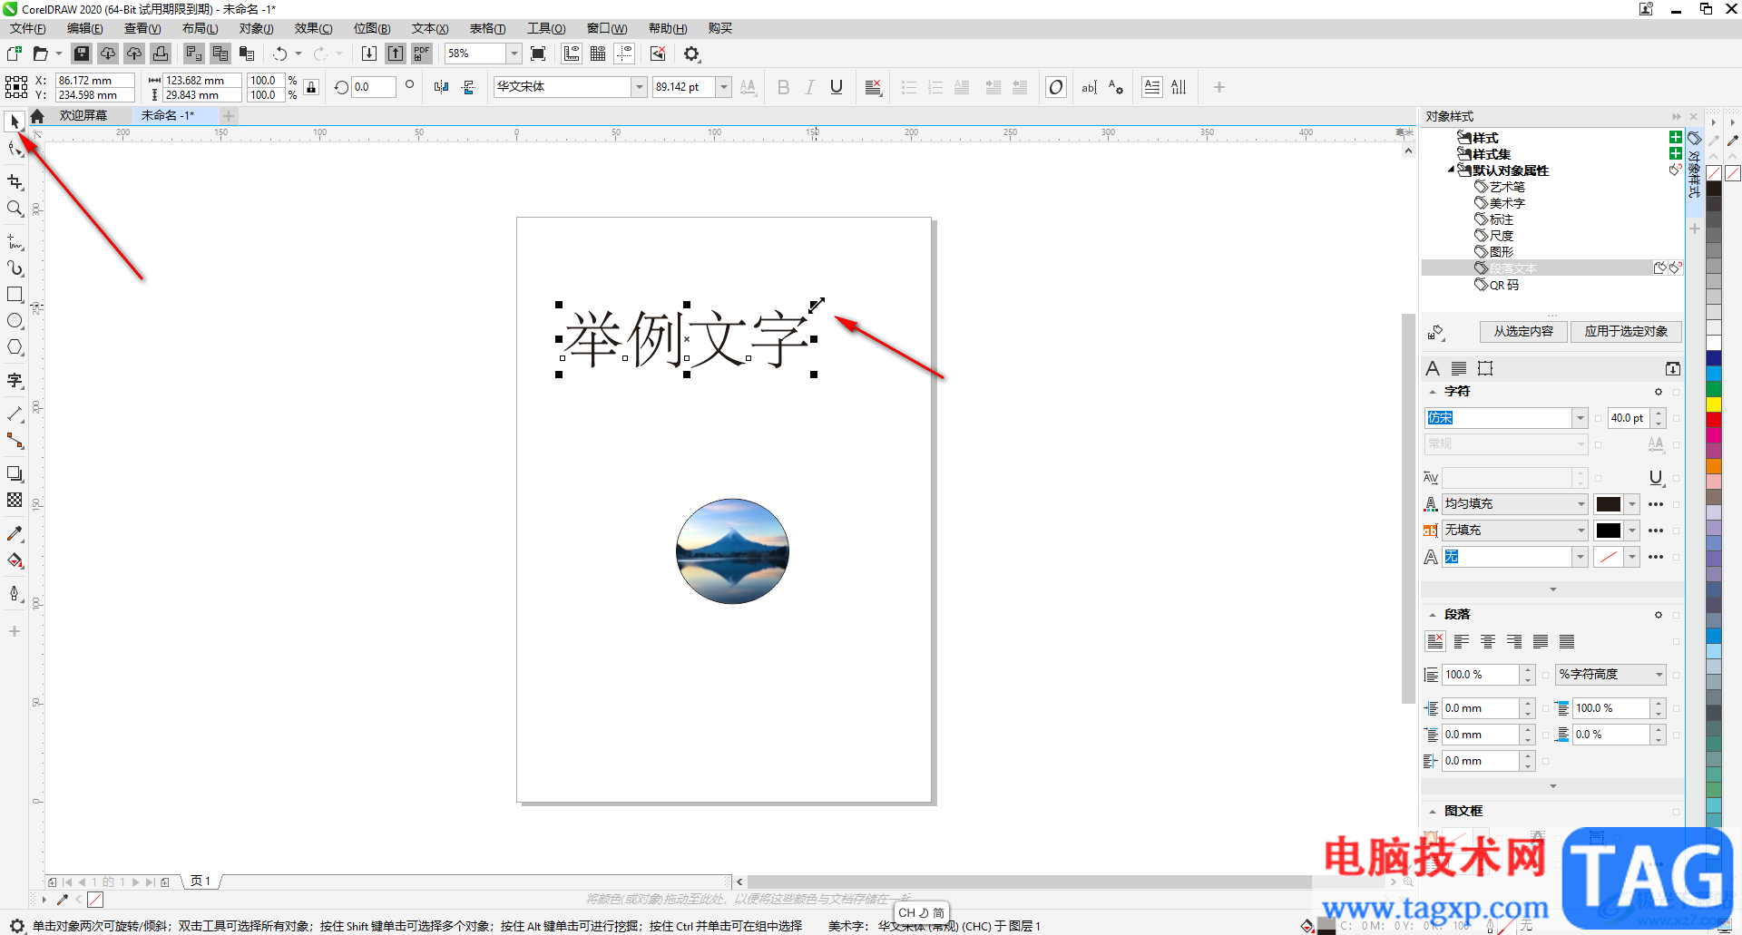Select the Pick tool in toolbox

tap(15, 122)
